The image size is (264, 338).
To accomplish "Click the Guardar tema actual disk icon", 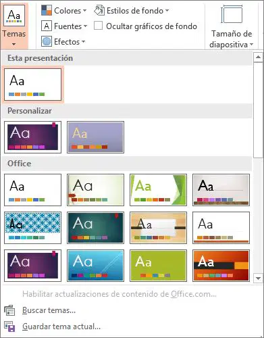I will point(9,327).
